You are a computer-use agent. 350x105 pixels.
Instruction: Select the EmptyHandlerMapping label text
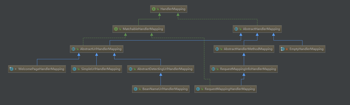(306, 49)
